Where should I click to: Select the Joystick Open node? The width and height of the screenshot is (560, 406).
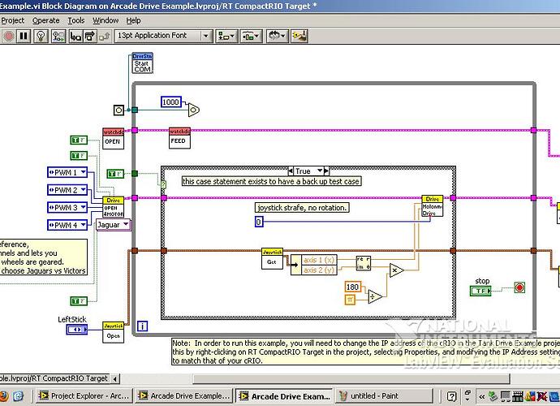pyautogui.click(x=113, y=333)
